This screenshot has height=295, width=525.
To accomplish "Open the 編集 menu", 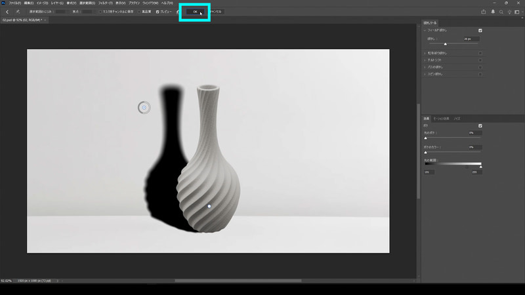I will tap(28, 3).
